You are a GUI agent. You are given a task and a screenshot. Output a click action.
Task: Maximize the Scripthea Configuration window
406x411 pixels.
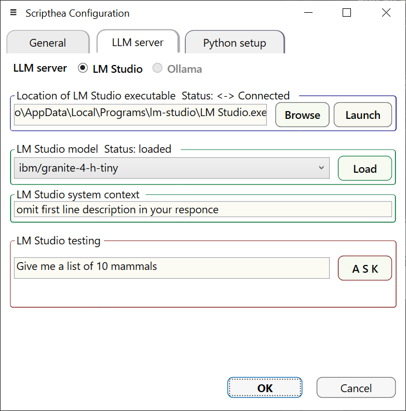(346, 13)
